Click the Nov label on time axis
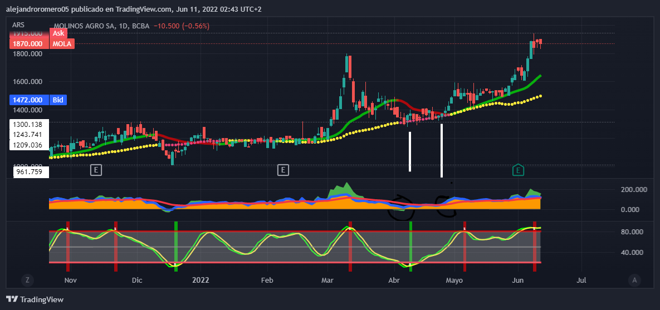660x310 pixels. [x=70, y=280]
